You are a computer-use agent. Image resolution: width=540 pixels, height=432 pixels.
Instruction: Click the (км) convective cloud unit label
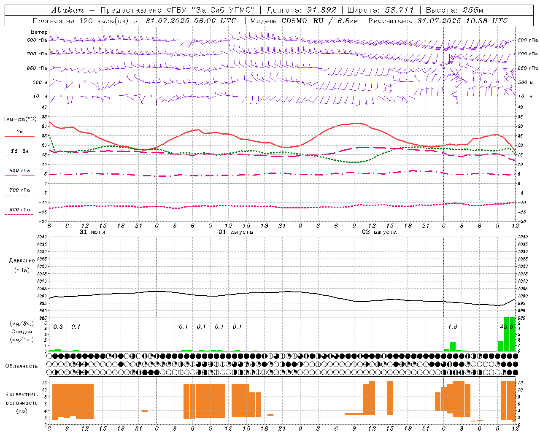22,411
